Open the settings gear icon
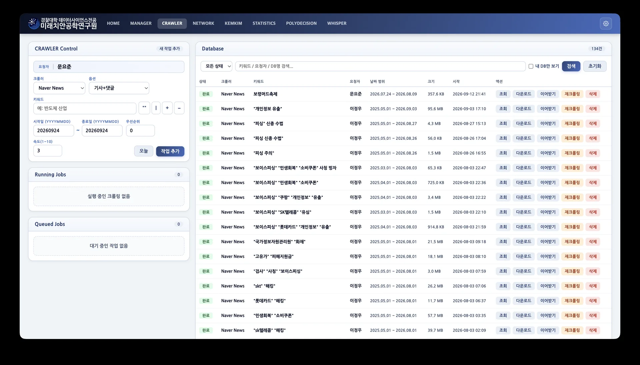 (x=606, y=23)
